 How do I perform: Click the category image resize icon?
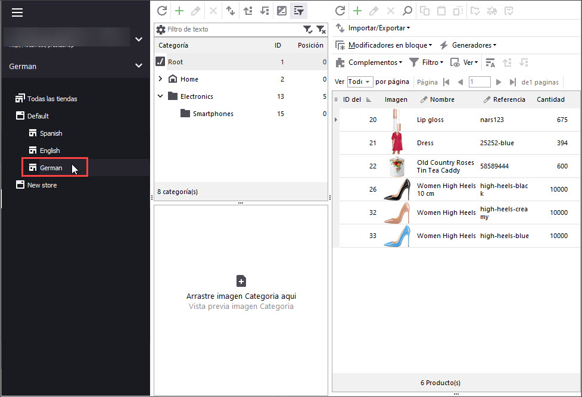[282, 11]
